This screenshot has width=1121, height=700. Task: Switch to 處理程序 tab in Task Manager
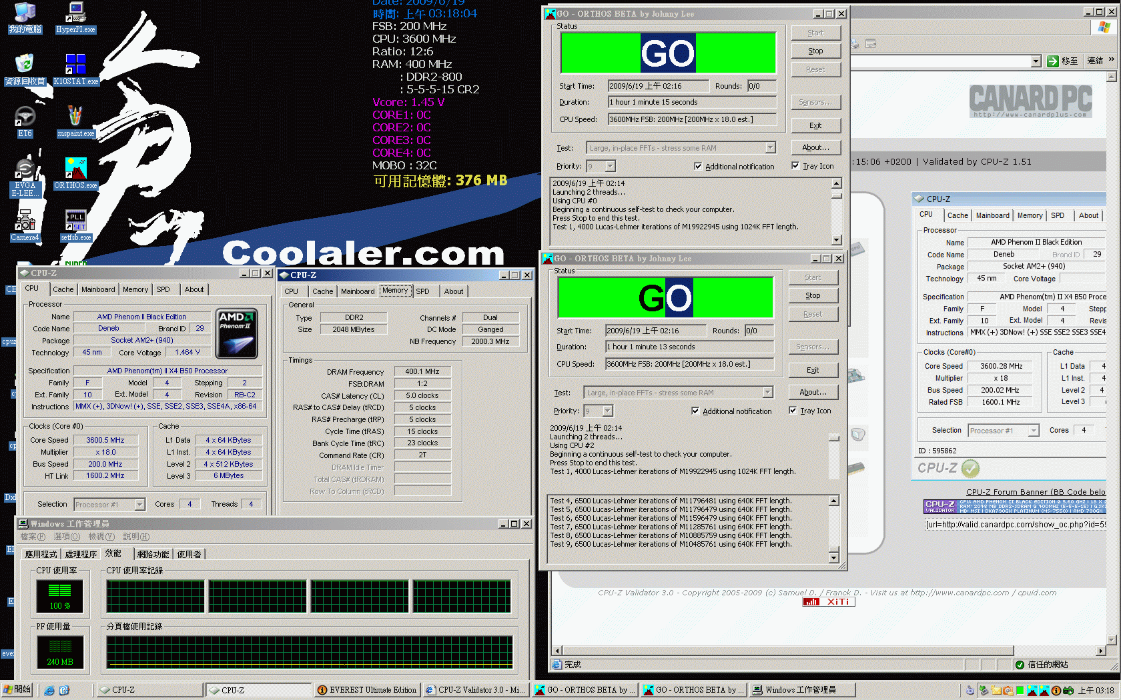tap(81, 554)
